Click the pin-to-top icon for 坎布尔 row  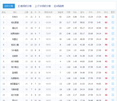point(113,17)
